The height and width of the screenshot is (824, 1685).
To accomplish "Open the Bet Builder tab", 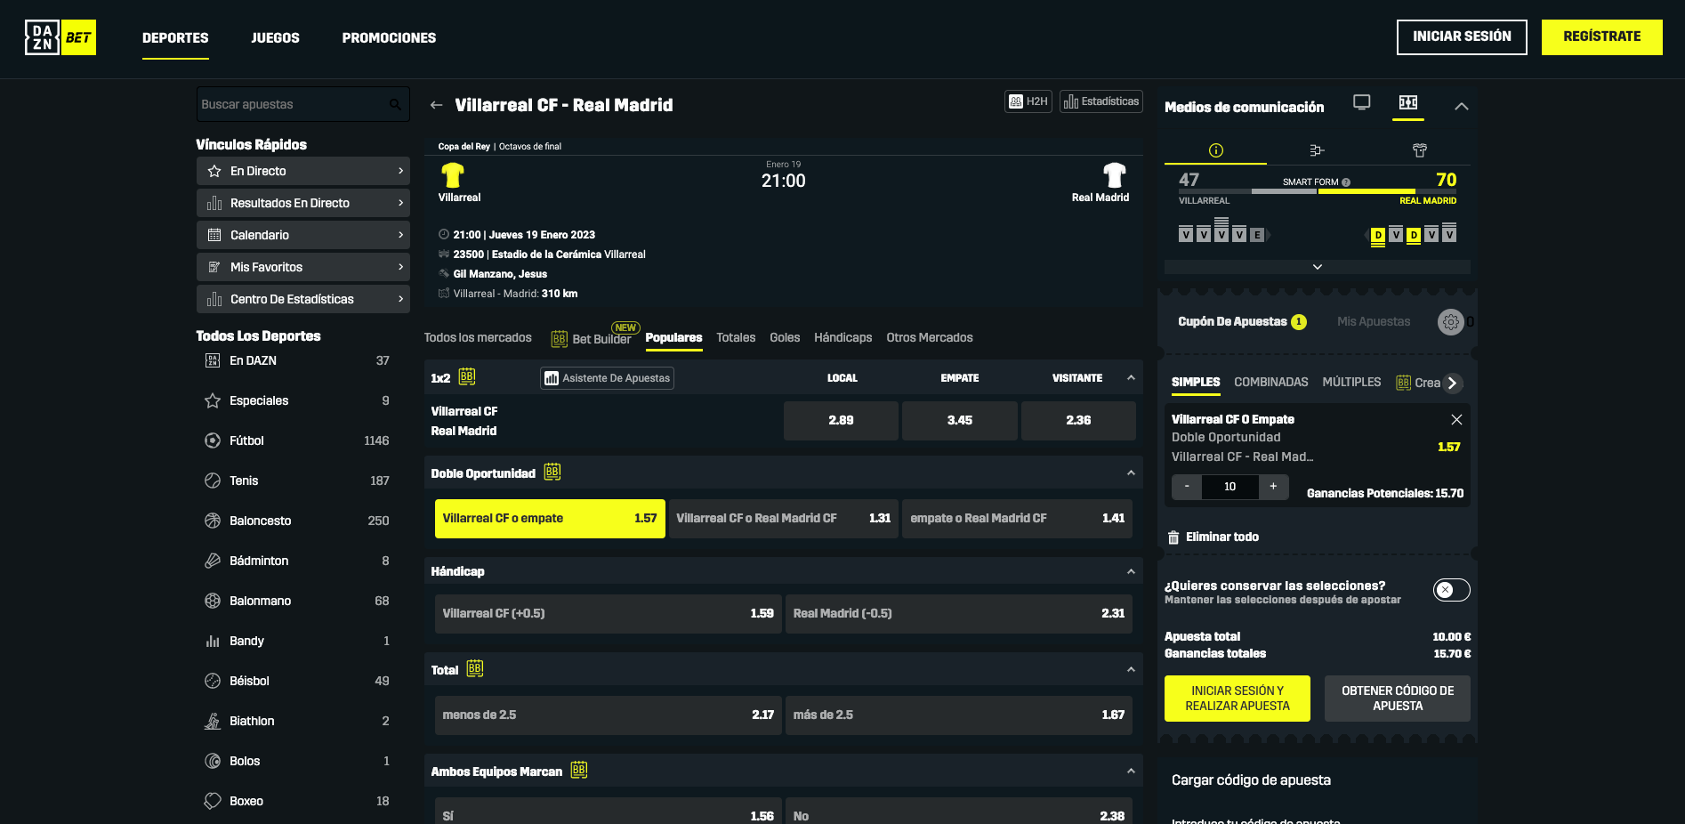I will coord(592,338).
